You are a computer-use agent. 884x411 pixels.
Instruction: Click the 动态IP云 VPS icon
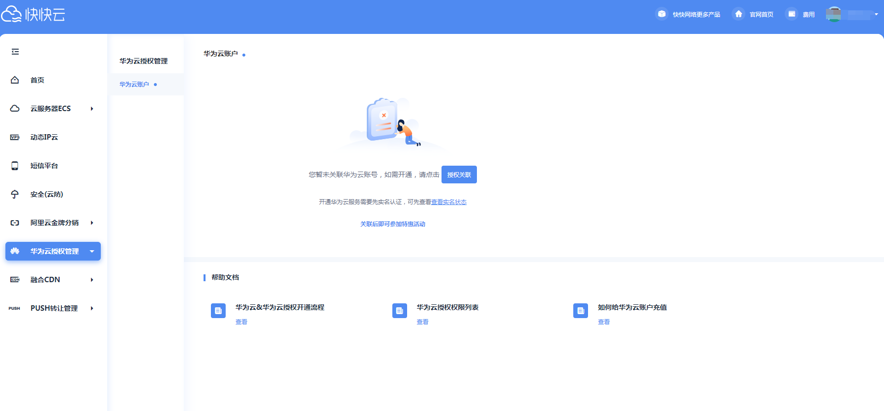[x=15, y=137]
